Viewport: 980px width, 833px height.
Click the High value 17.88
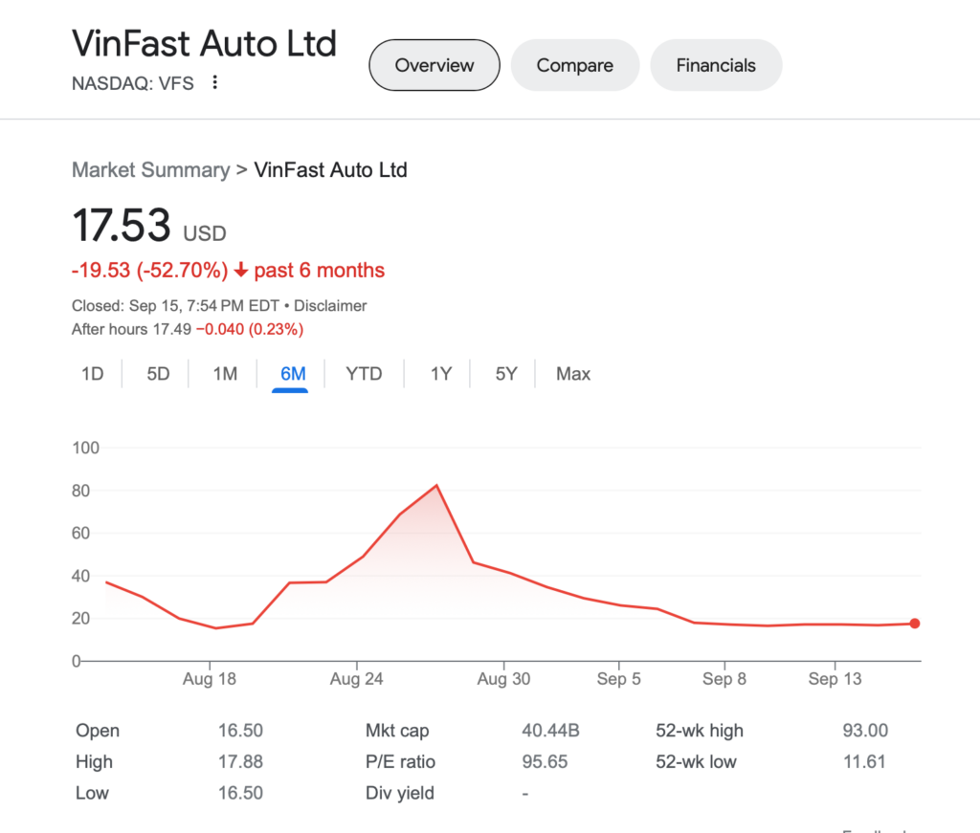pyautogui.click(x=240, y=761)
